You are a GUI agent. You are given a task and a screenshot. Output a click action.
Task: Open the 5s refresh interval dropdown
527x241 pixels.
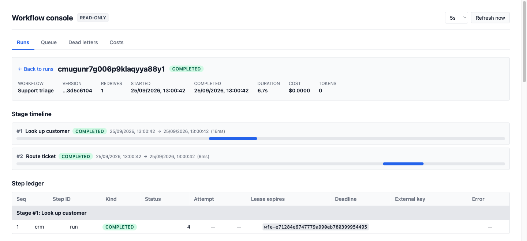point(456,18)
